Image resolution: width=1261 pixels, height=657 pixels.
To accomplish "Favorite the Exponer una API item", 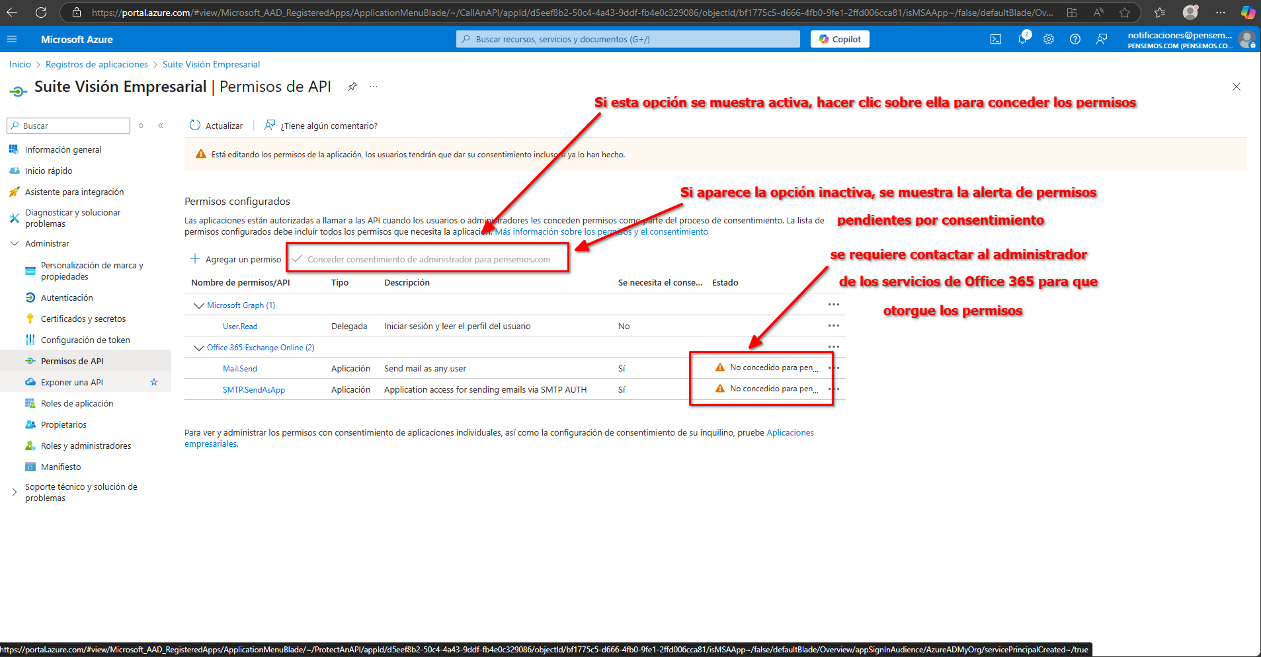I will coord(154,382).
